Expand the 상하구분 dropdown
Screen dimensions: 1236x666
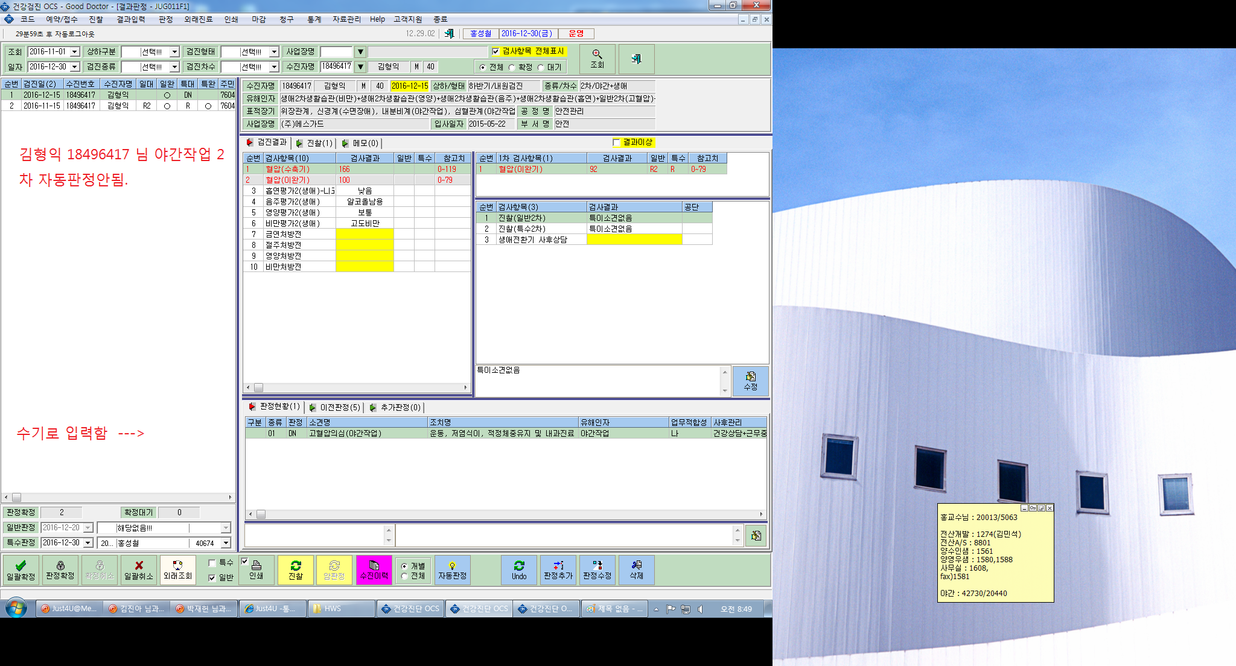pos(174,52)
